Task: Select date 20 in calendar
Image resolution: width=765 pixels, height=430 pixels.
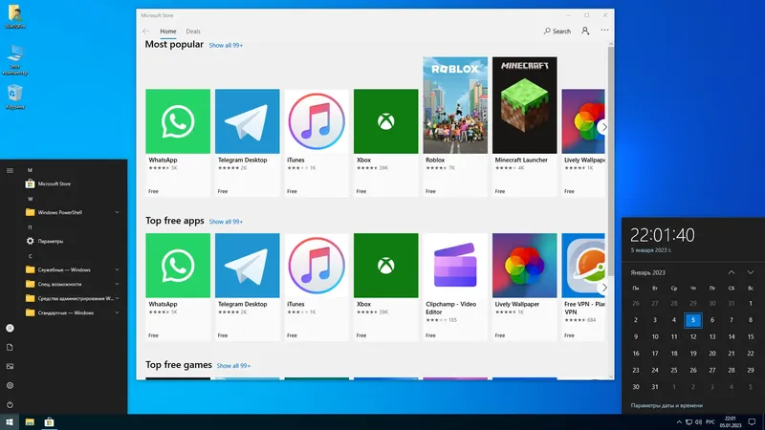Action: 712,354
